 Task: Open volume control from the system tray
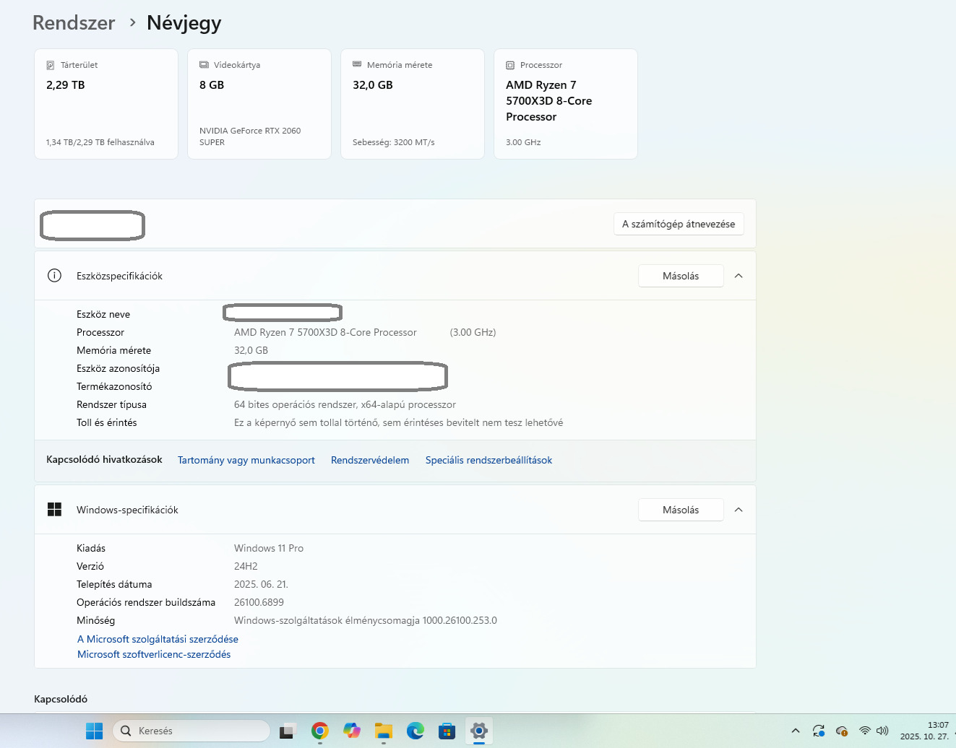[882, 731]
